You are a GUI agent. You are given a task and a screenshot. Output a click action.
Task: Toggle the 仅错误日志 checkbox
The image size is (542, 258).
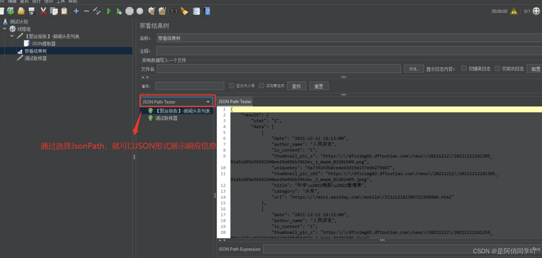(x=464, y=68)
